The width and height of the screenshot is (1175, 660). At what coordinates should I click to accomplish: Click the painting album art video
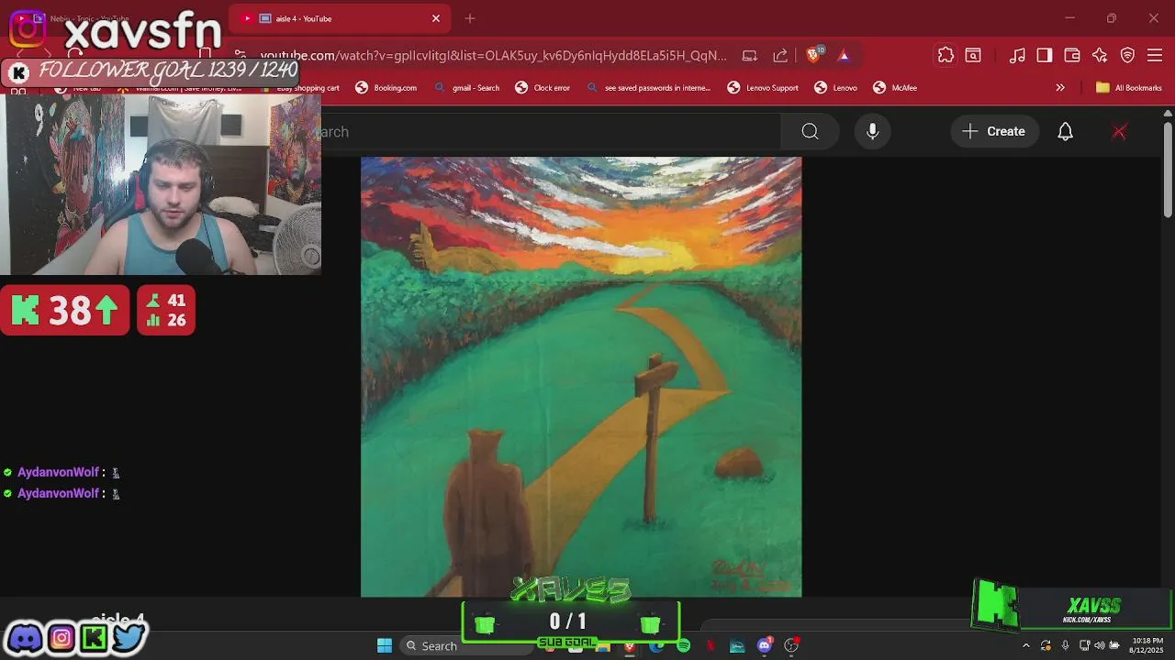(581, 377)
